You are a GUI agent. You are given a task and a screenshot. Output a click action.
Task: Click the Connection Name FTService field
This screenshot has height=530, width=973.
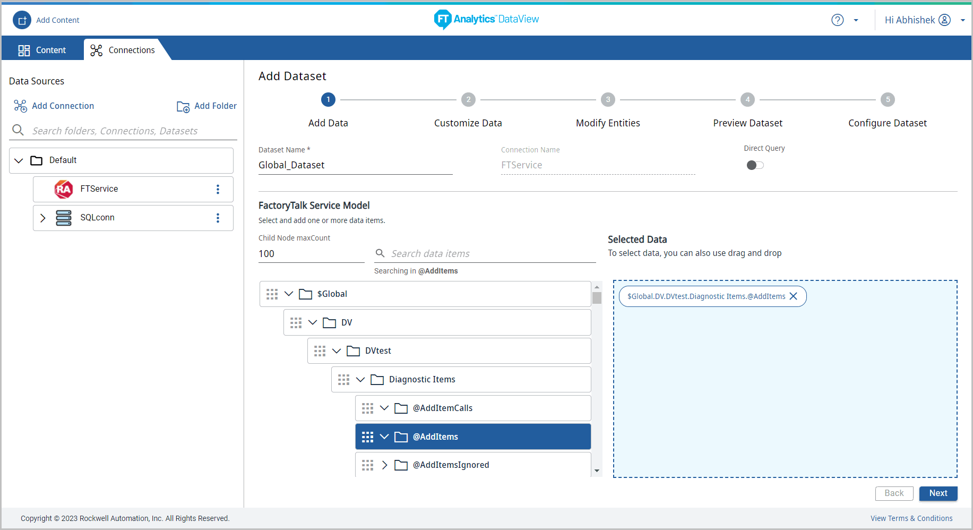[598, 165]
